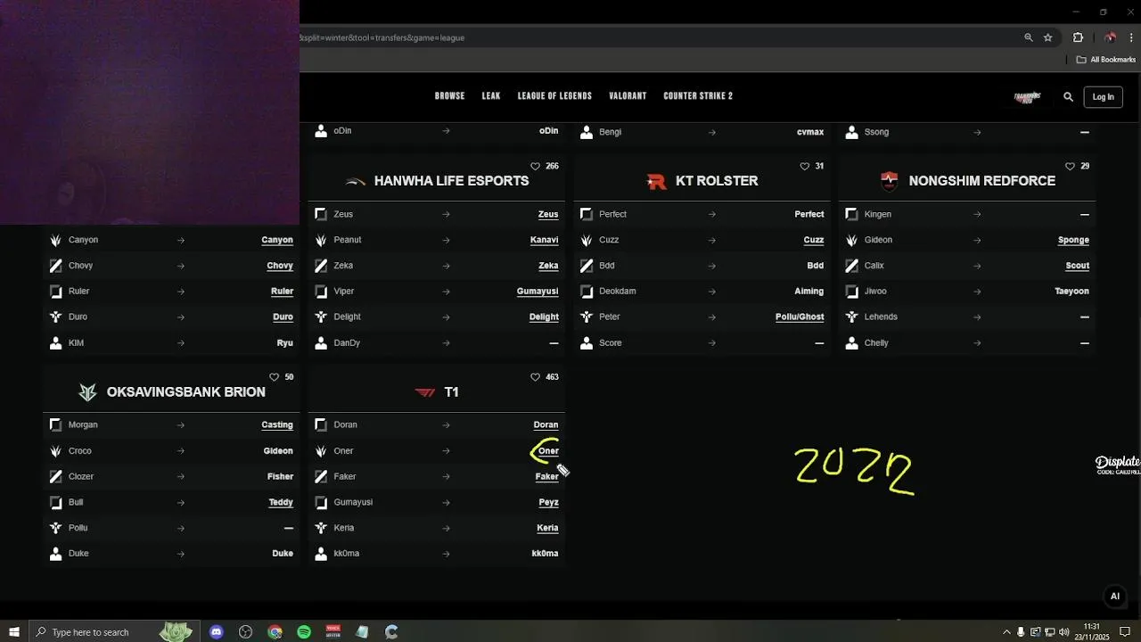
Task: Open Chrome extensions puzzle icon
Action: pos(1078,37)
